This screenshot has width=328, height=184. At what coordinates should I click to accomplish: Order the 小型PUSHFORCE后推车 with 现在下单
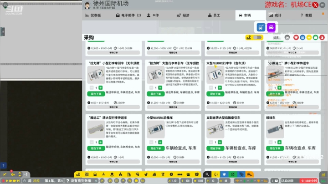pos(156,148)
